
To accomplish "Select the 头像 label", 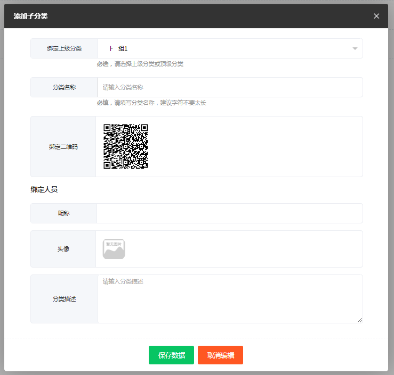I will [63, 249].
